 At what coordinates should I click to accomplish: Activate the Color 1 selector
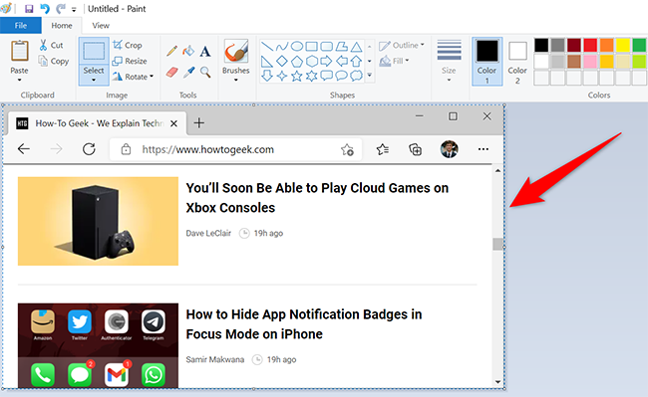[487, 61]
